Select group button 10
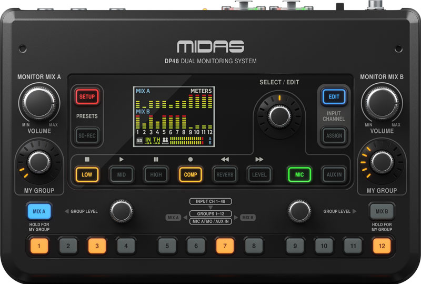Viewport: 421px width, 284px height. point(324,246)
